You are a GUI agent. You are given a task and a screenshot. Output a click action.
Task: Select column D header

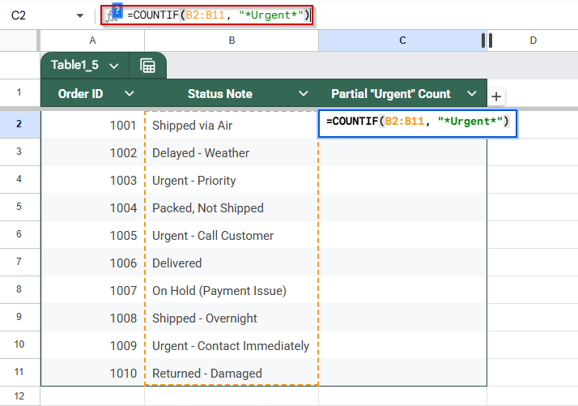(533, 41)
